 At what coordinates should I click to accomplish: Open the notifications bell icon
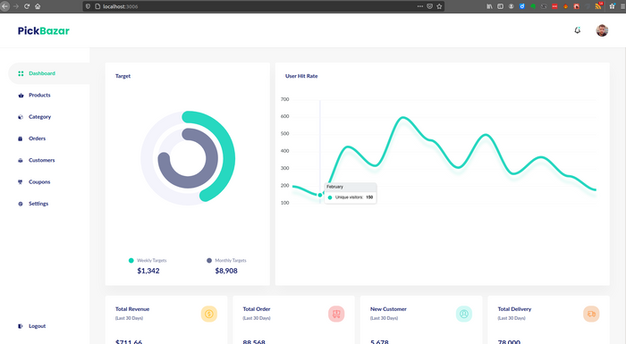click(x=578, y=30)
